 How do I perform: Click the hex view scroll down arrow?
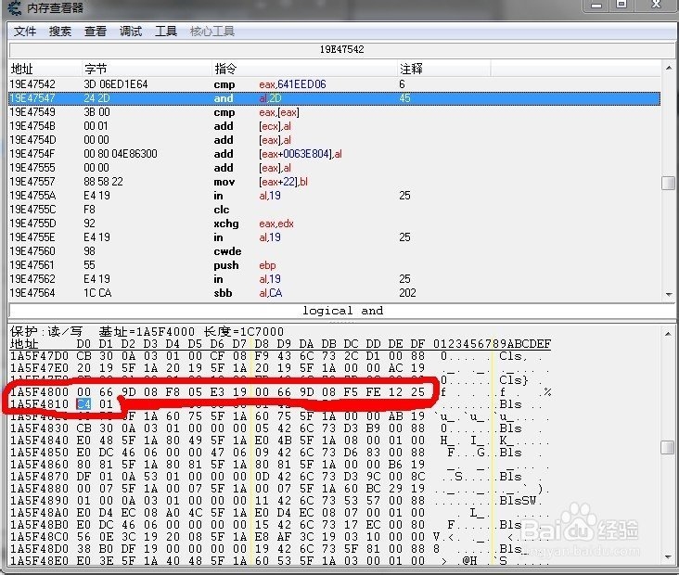[x=669, y=557]
